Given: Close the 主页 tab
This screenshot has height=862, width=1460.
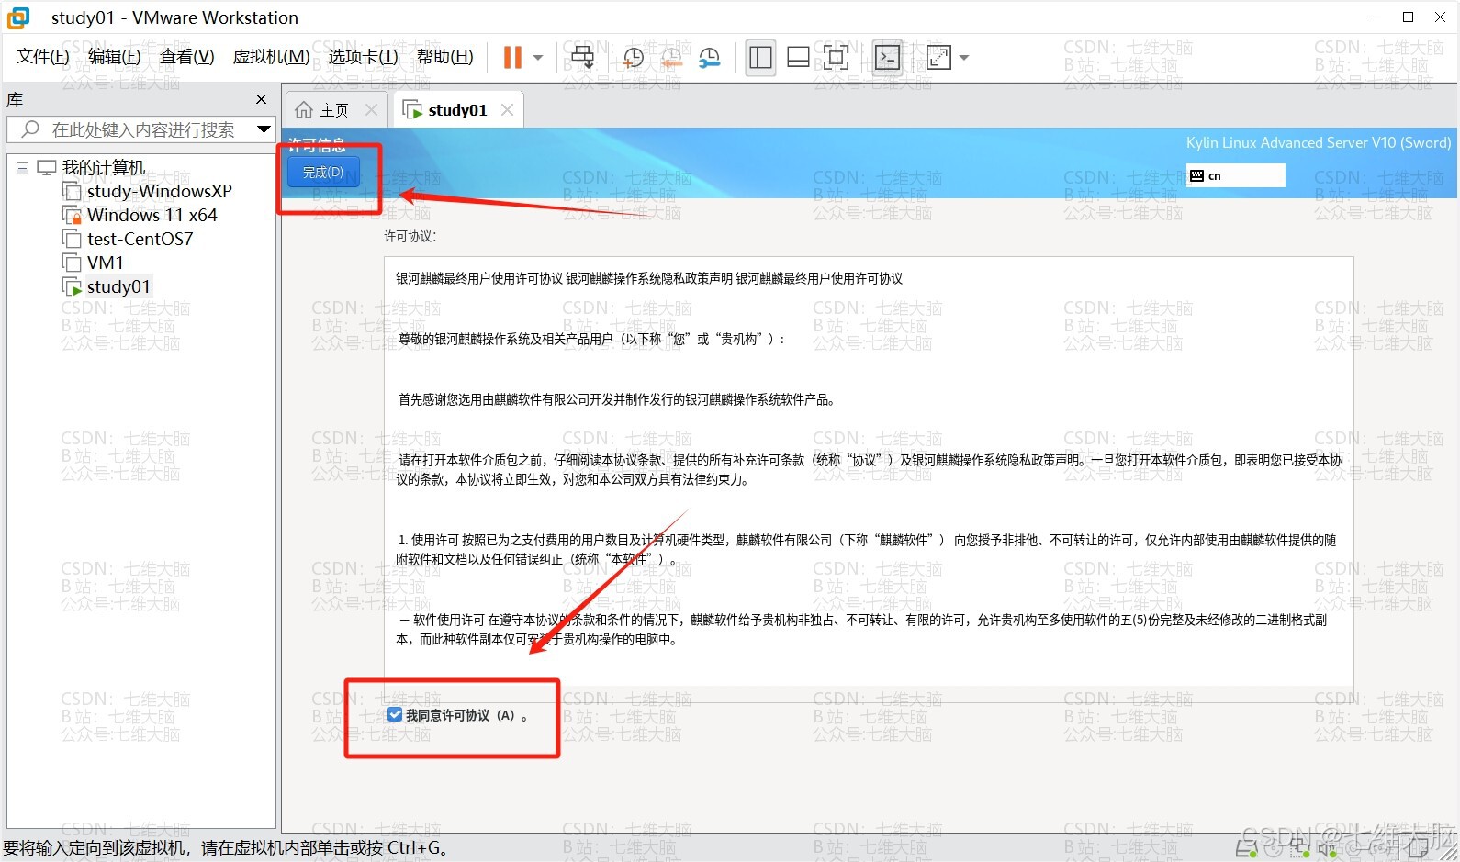Looking at the screenshot, I should point(371,110).
